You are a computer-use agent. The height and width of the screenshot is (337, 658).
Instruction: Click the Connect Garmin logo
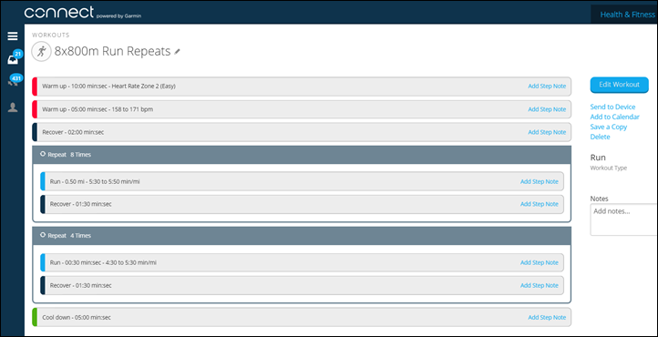pyautogui.click(x=83, y=13)
